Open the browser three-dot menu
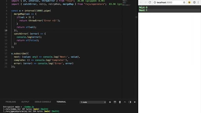The width and height of the screenshot is (201, 113). tap(198, 2)
